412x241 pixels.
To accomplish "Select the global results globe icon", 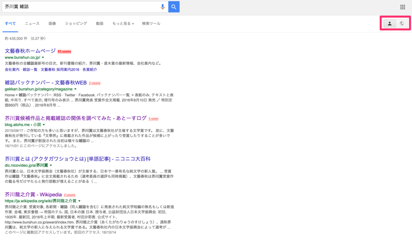I will [x=402, y=23].
